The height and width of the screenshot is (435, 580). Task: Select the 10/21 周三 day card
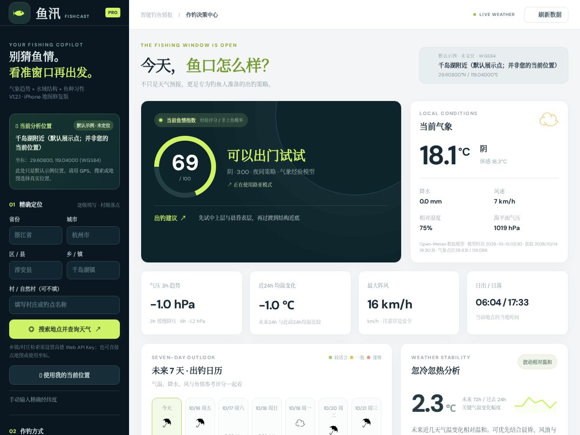click(x=366, y=416)
